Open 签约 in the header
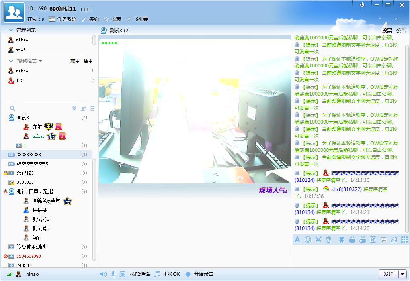This screenshot has height=281, width=410. coord(90,19)
